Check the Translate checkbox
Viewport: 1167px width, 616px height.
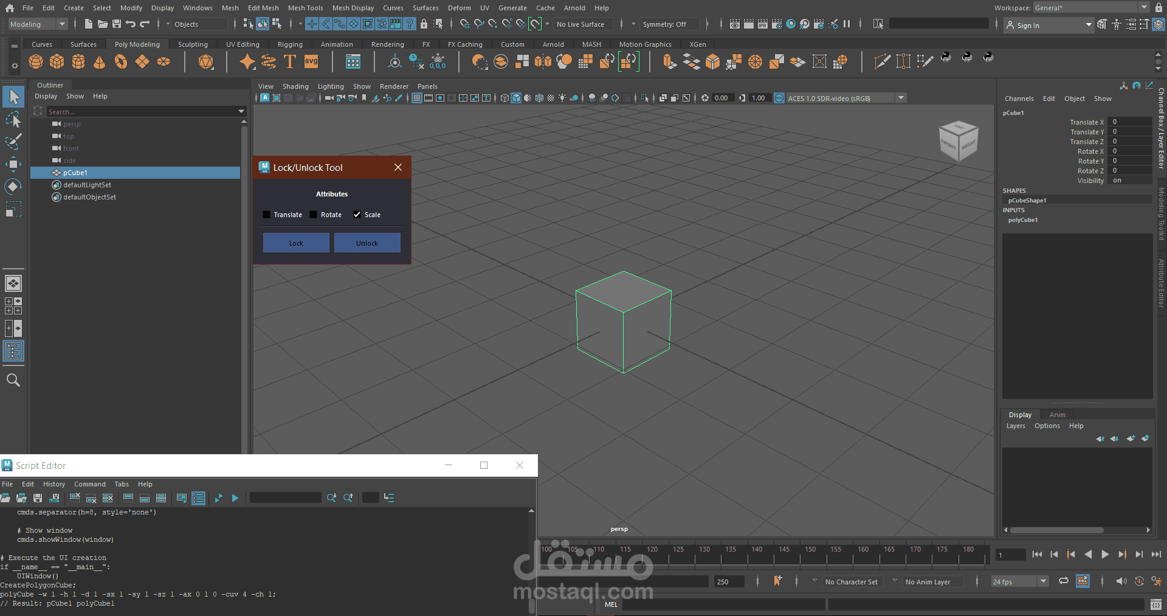coord(266,215)
